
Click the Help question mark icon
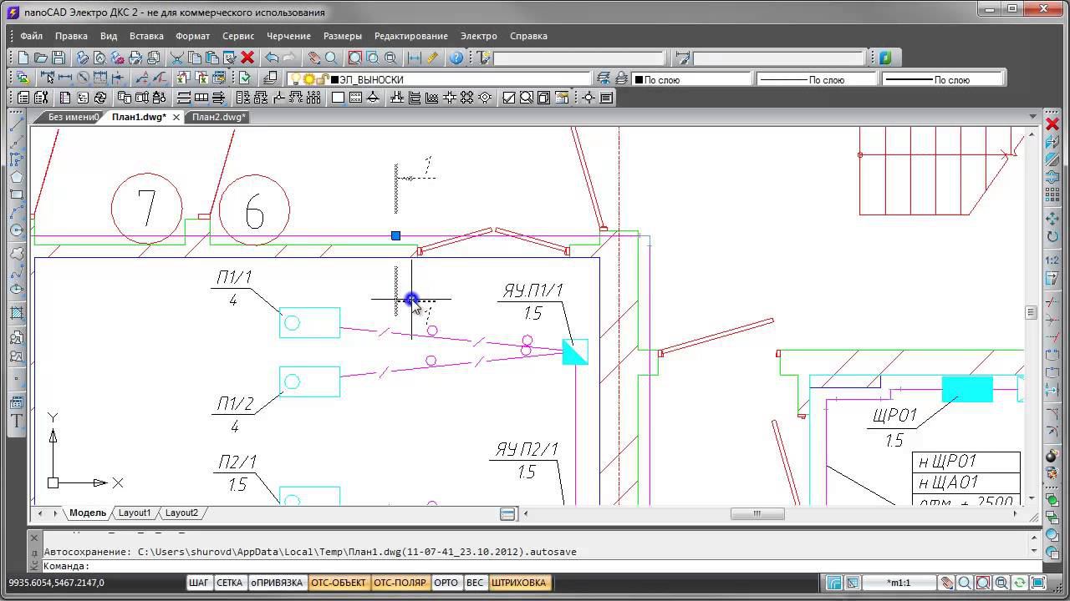coord(456,58)
